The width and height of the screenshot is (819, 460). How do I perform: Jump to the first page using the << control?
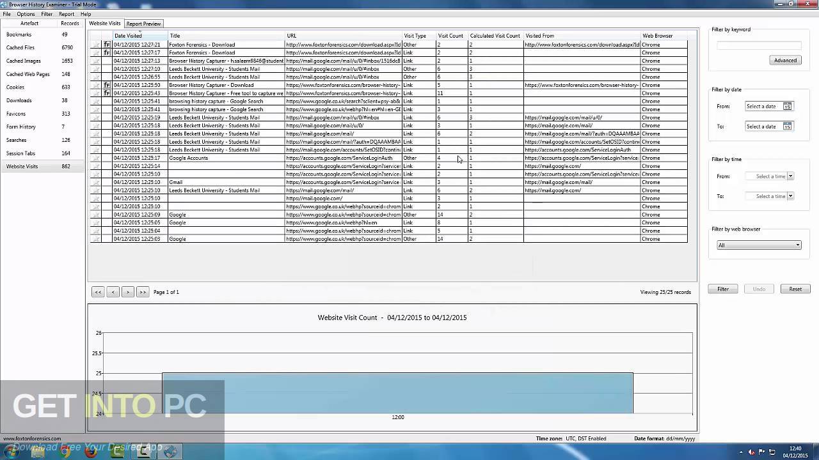click(x=98, y=292)
